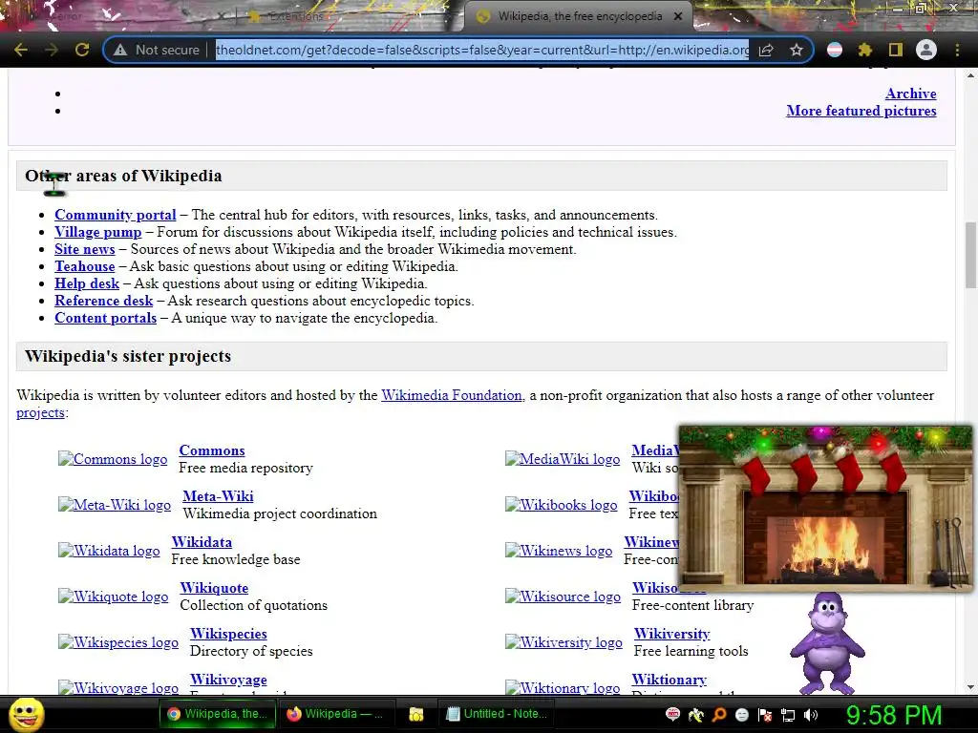978x733 pixels.
Task: Open the smiley face Start button
Action: click(x=26, y=714)
